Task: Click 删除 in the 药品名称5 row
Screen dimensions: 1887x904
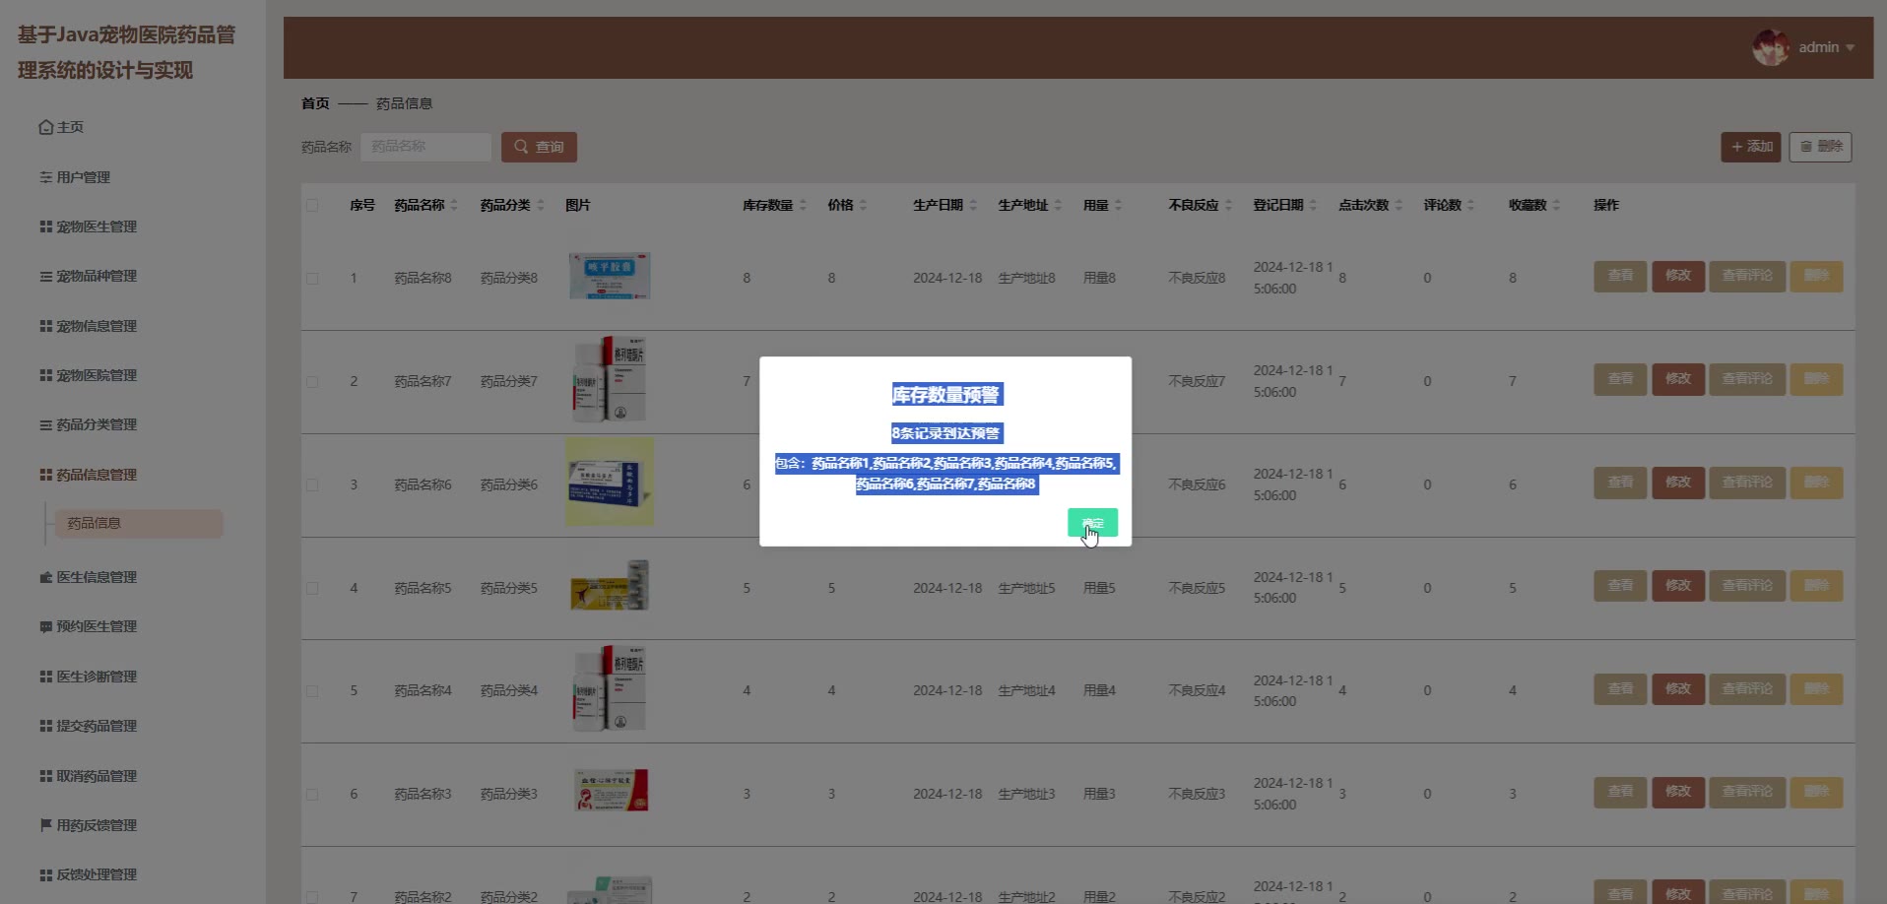Action: [x=1816, y=586]
